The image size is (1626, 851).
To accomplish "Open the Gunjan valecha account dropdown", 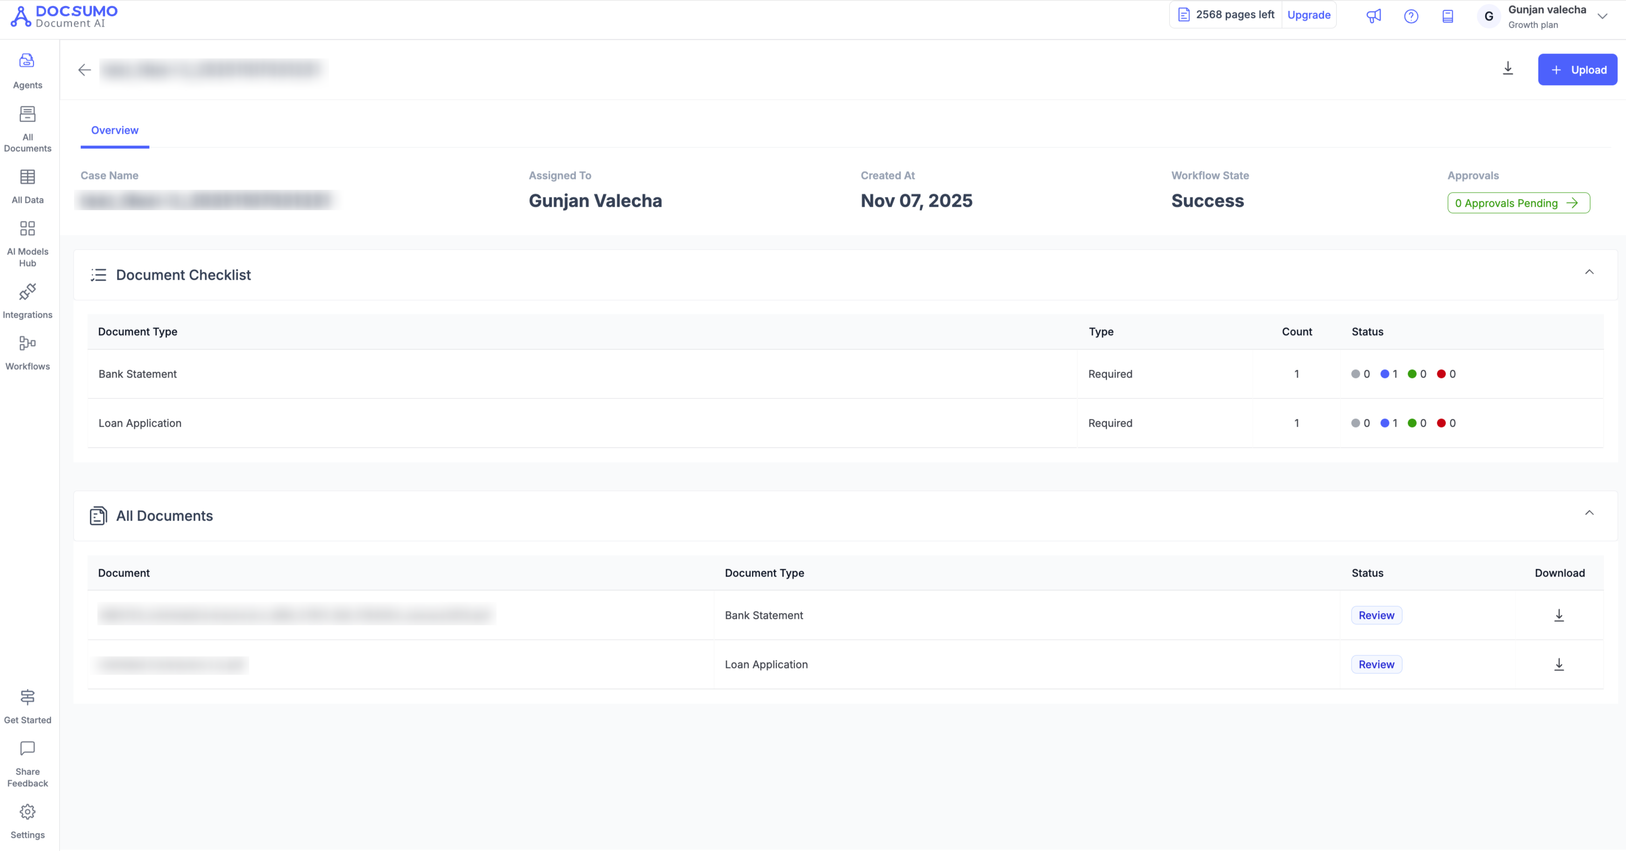I will 1602,17.
